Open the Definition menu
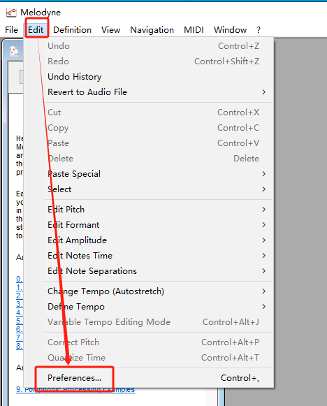The image size is (327, 406). [x=72, y=30]
